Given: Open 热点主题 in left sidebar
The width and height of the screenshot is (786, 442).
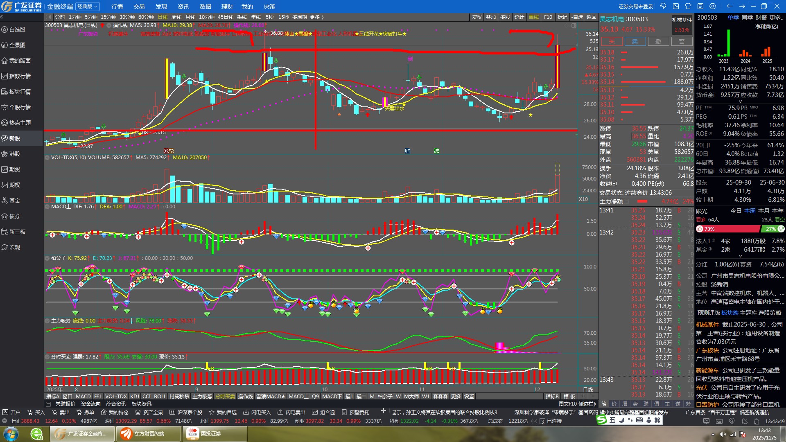Looking at the screenshot, I should [20, 123].
